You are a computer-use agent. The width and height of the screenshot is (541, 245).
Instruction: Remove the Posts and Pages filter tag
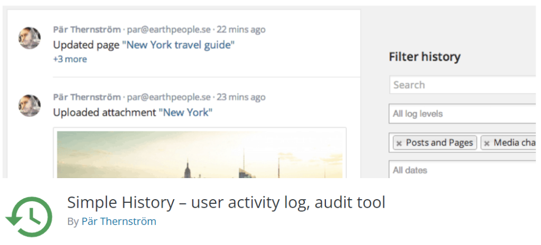point(399,143)
